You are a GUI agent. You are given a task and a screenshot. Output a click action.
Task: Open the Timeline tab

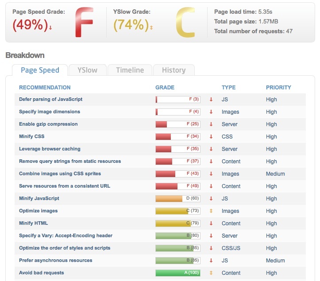[x=130, y=70]
